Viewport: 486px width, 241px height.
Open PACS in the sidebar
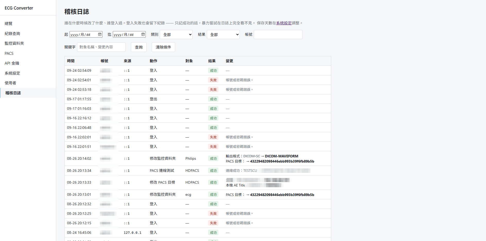[28, 53]
